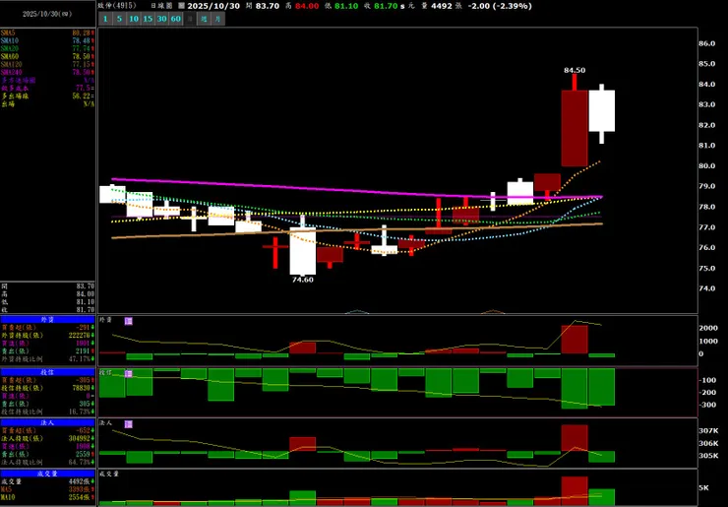
Task: Click the 法人持股比例 64.73% row
Action: pos(47,463)
